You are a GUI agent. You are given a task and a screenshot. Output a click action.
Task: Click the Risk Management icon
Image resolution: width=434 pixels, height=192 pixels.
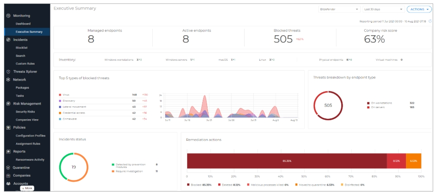point(8,104)
